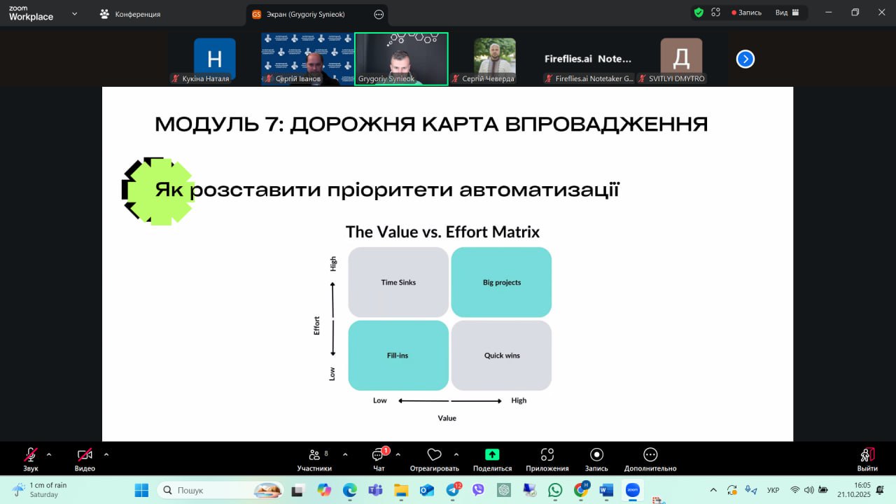Open File Explorer from the taskbar
This screenshot has height=504, width=896.
point(401,490)
